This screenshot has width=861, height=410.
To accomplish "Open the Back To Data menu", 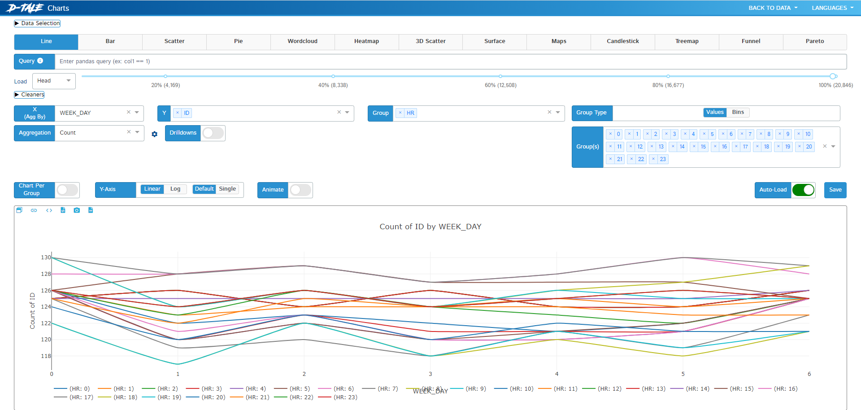I will [773, 8].
